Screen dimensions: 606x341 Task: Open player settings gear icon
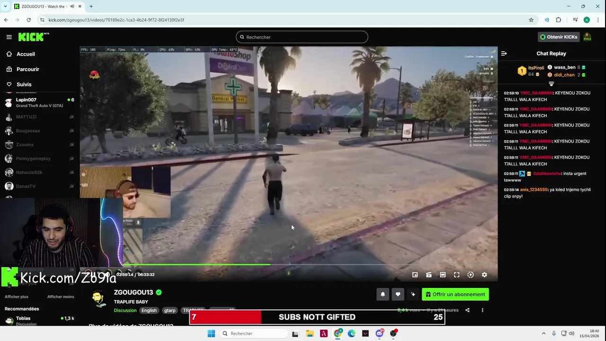(484, 275)
